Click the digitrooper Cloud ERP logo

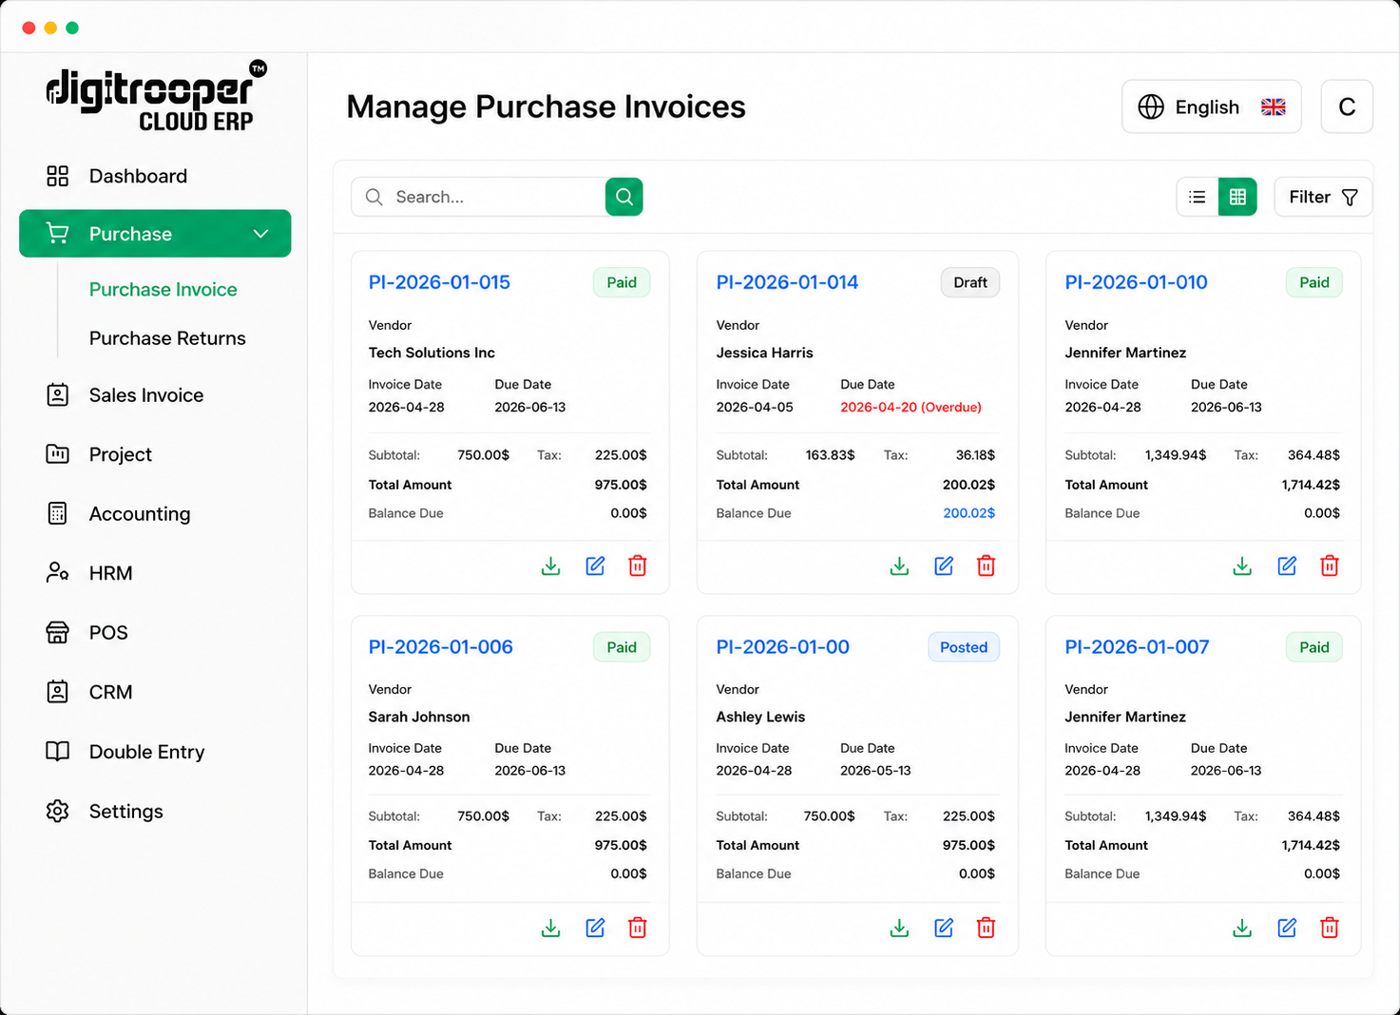click(157, 96)
